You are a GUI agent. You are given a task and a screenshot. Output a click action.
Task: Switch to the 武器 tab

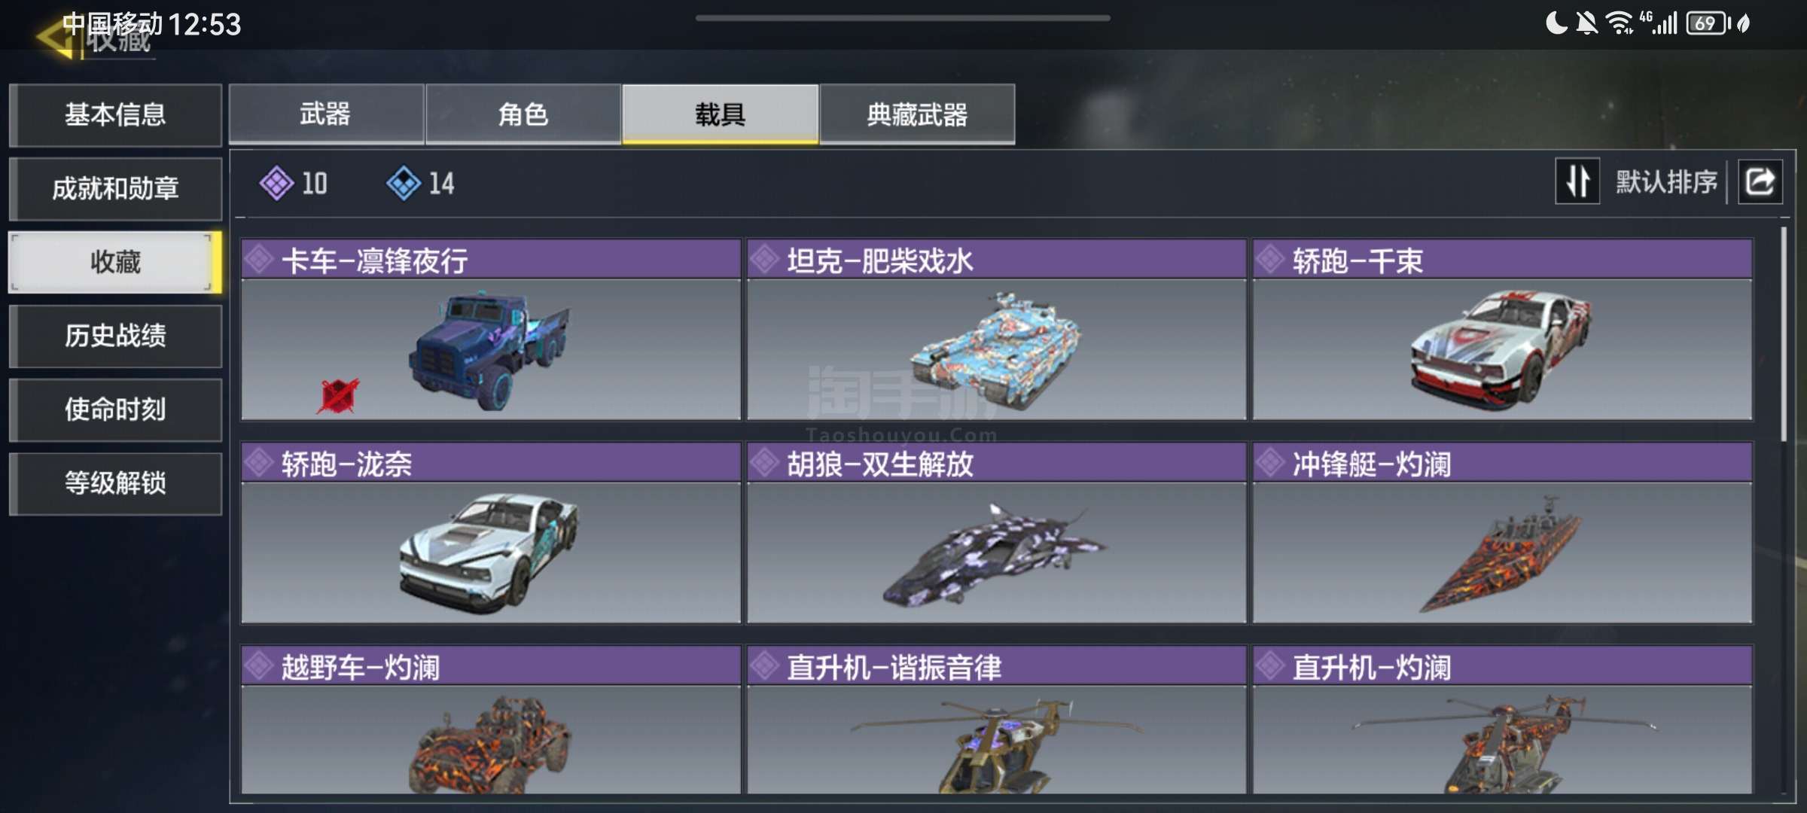coord(326,114)
